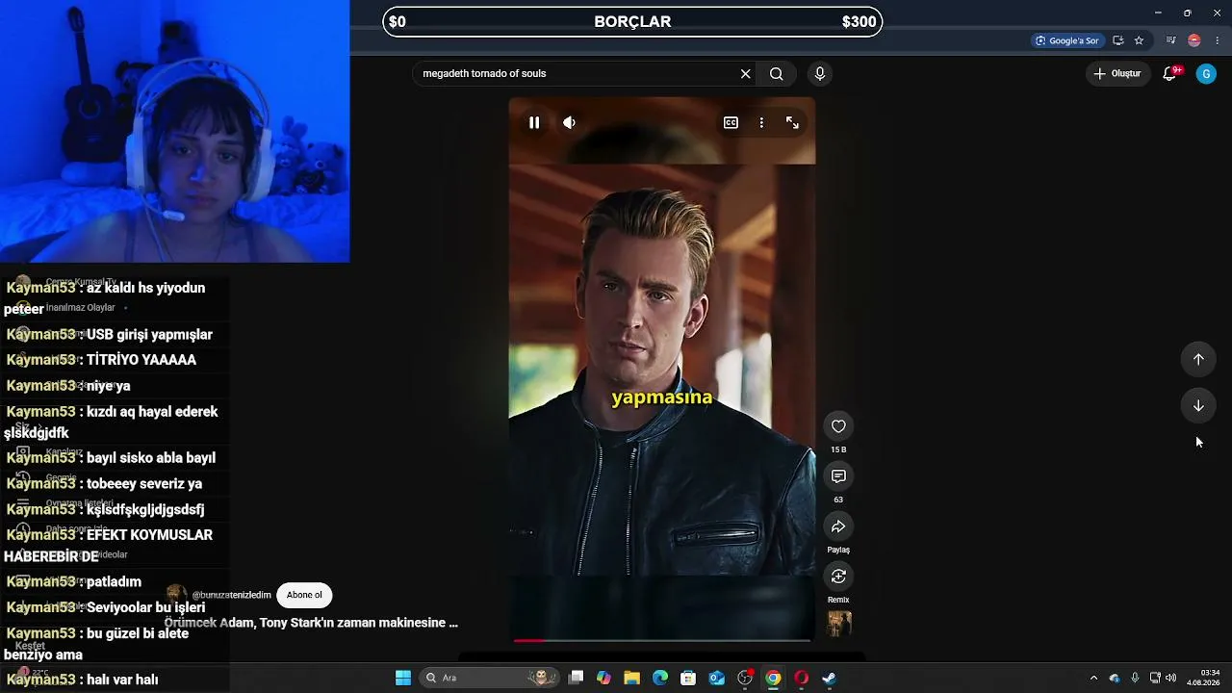Open File Explorer from the taskbar
1232x693 pixels.
coord(631,678)
